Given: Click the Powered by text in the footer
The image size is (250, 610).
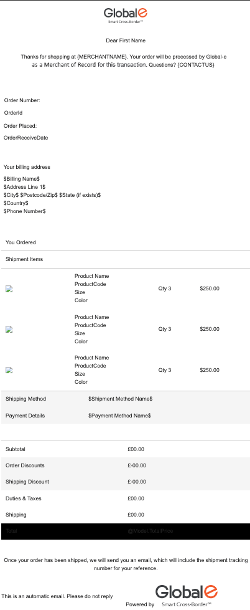Looking at the screenshot, I should [x=140, y=604].
